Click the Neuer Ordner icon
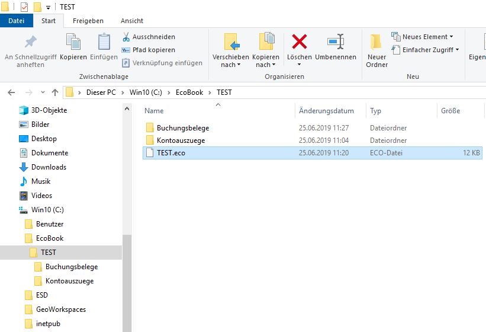 pyautogui.click(x=376, y=42)
